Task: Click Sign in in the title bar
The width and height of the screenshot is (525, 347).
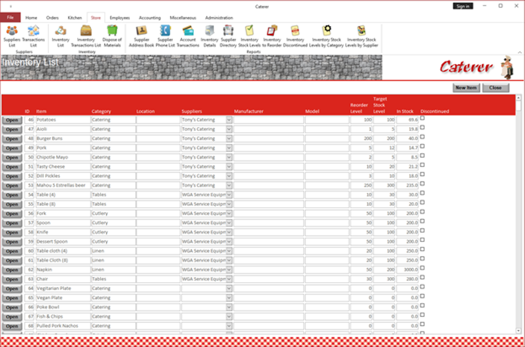Action: (x=463, y=6)
